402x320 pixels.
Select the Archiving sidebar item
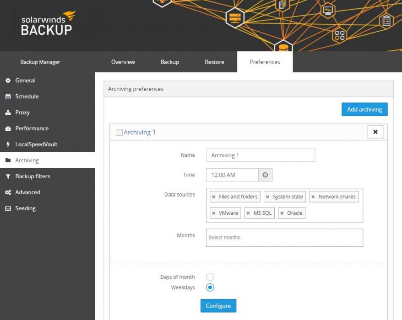tap(48, 160)
